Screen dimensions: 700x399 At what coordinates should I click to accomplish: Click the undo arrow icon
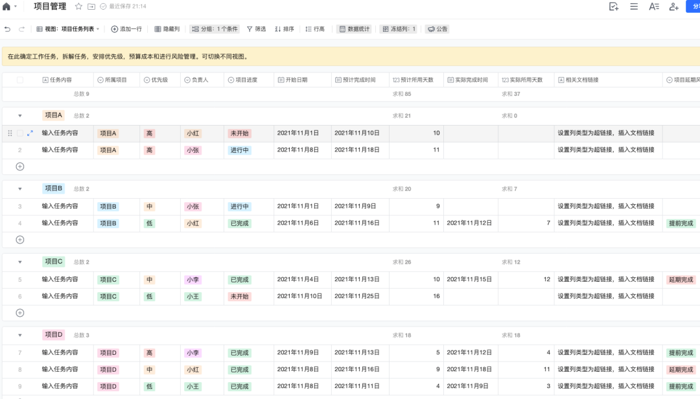point(8,29)
